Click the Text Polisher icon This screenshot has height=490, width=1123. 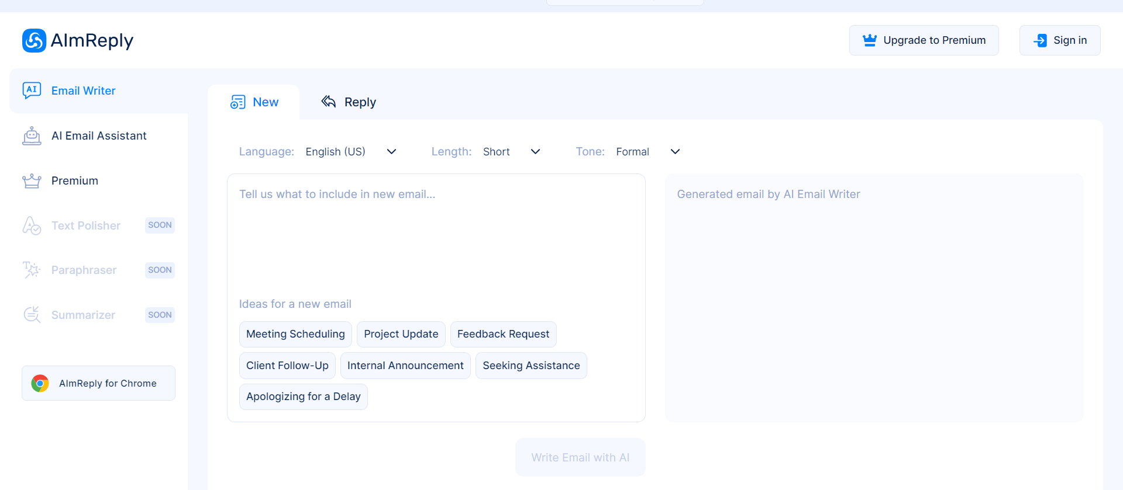point(32,225)
